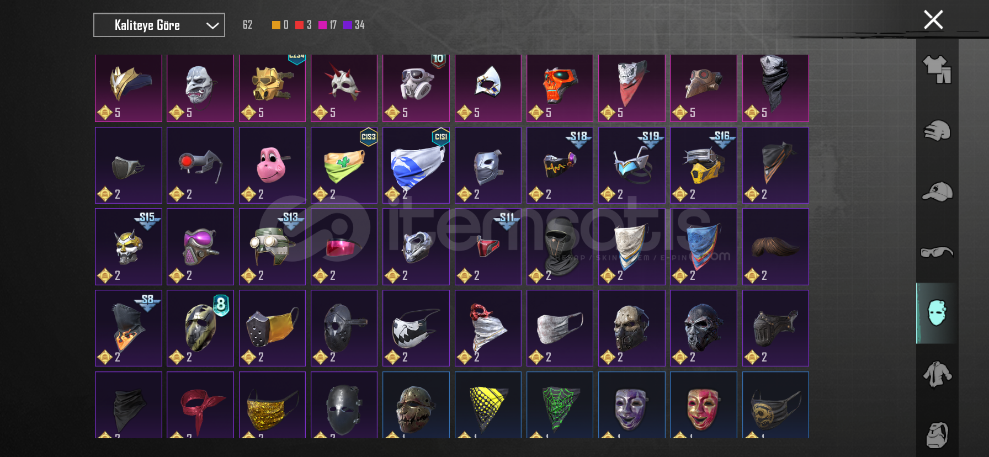Click the red rarity count swatch
This screenshot has height=457, width=989.
[299, 25]
